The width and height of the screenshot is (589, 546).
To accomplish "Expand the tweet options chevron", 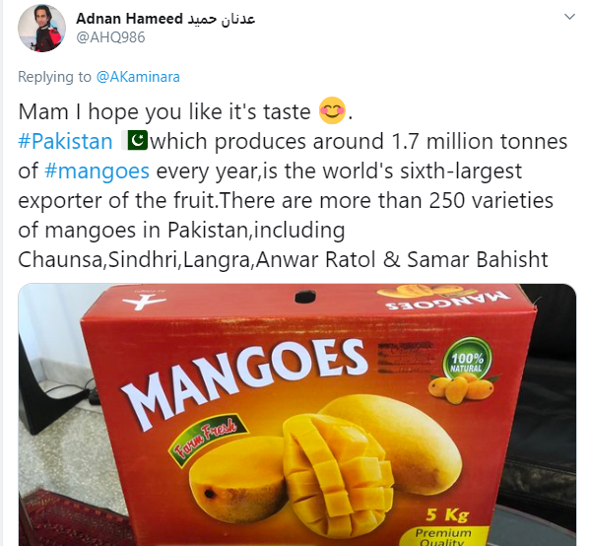I will coord(570,17).
